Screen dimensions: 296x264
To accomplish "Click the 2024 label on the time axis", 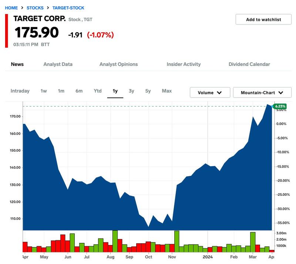I will pos(208,257).
